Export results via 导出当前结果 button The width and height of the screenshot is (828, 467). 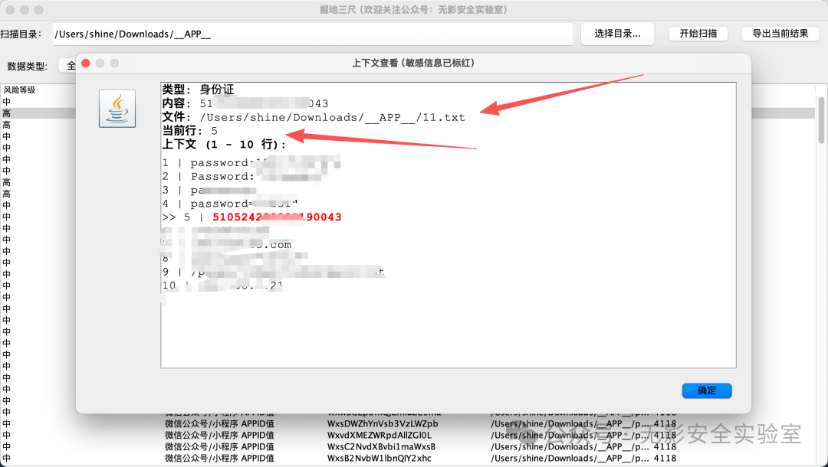point(780,34)
